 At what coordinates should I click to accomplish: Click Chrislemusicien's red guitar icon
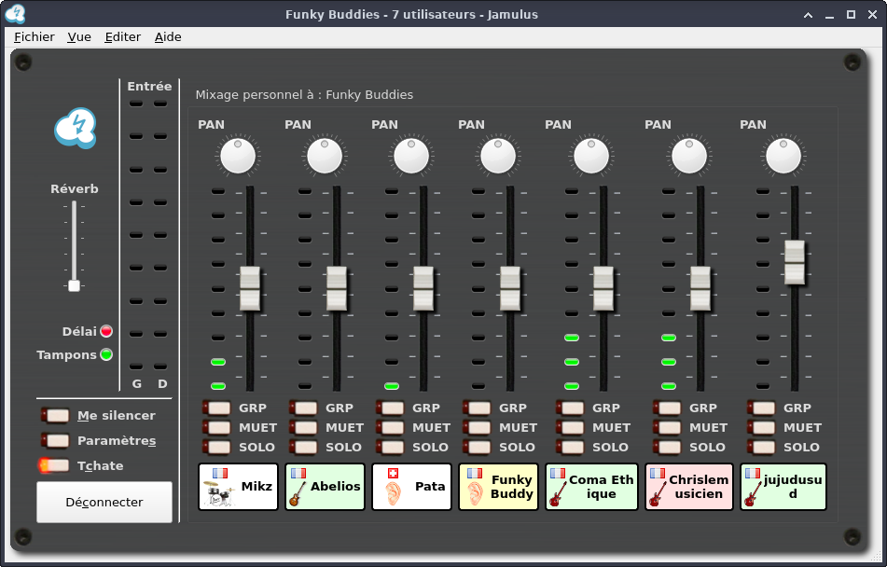click(x=658, y=493)
